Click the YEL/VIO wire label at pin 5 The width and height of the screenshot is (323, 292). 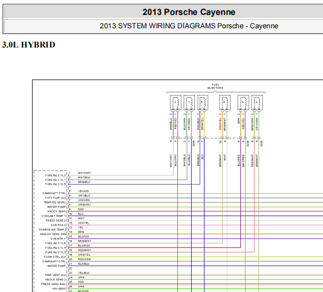click(83, 191)
